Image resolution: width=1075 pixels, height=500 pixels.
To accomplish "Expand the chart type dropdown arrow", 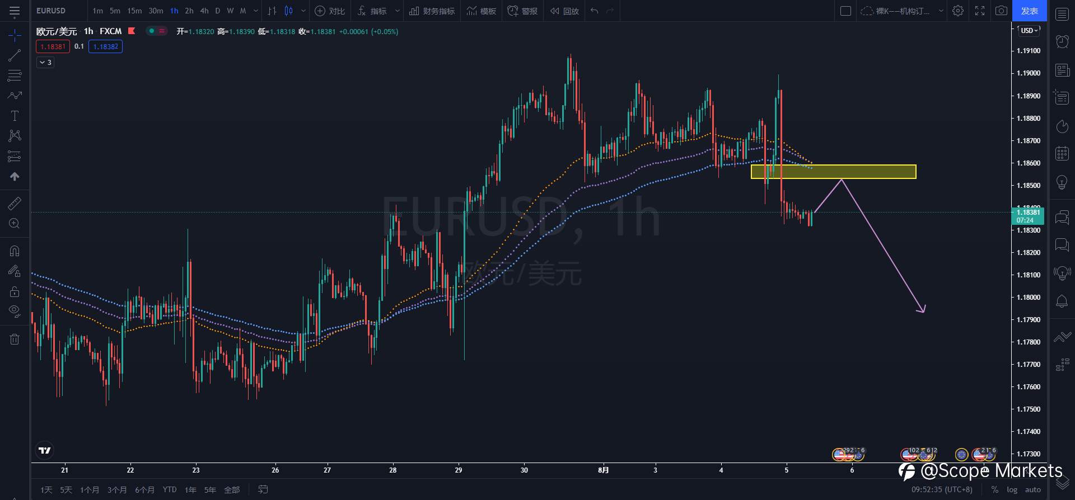I will point(303,11).
